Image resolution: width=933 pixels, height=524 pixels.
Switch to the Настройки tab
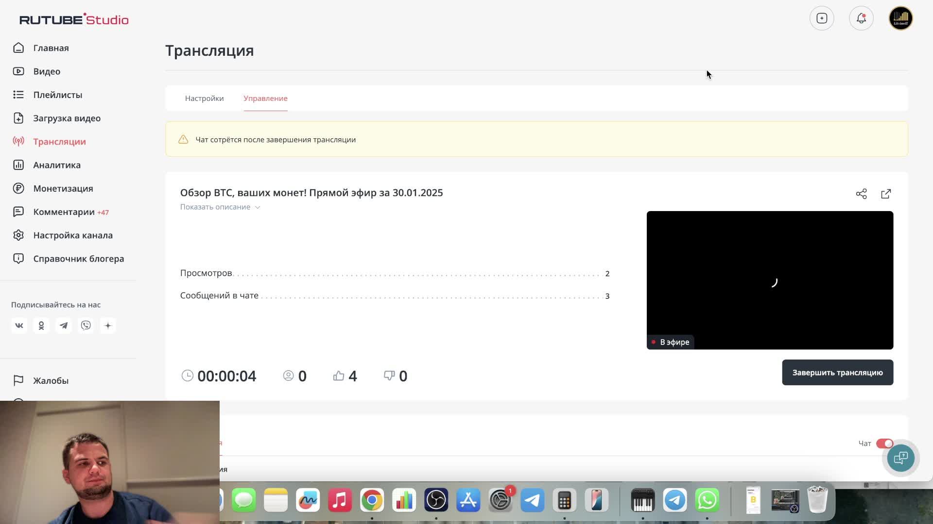click(204, 98)
